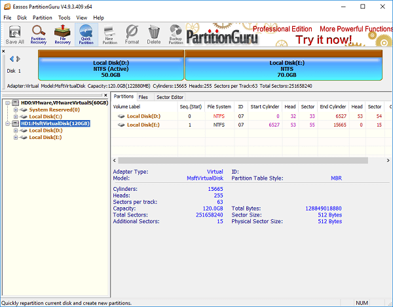Expand the Local Disk(D:) tree node
Screen dimensions: 393x307
pyautogui.click(x=16, y=131)
